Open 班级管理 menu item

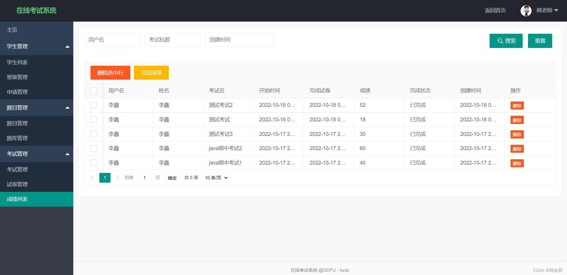click(37, 77)
